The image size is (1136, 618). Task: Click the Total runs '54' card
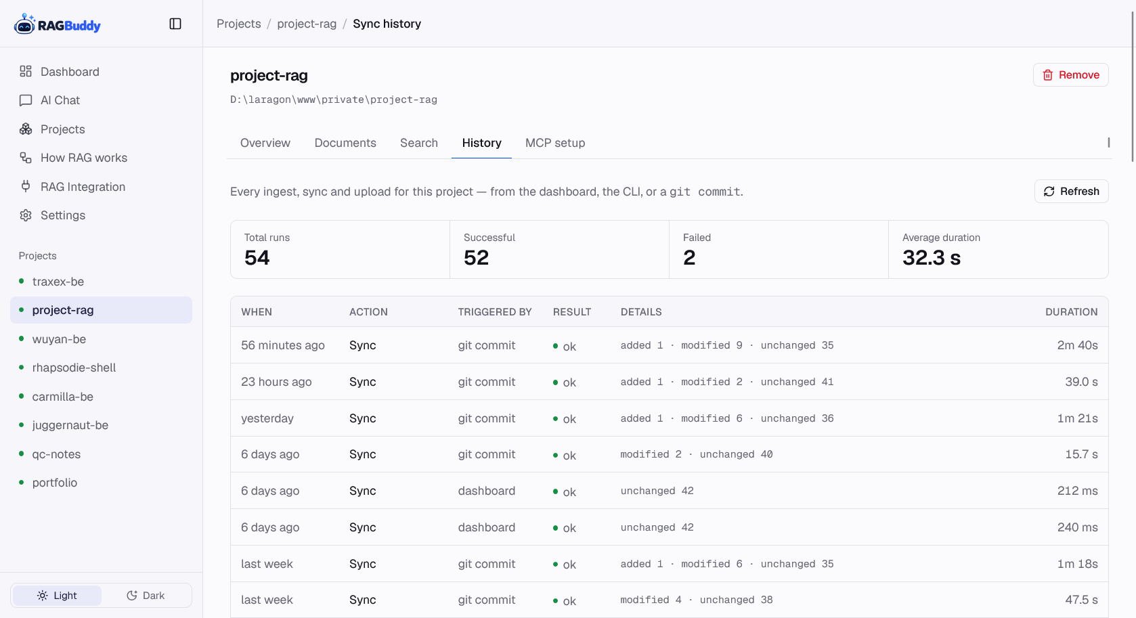pyautogui.click(x=341, y=250)
